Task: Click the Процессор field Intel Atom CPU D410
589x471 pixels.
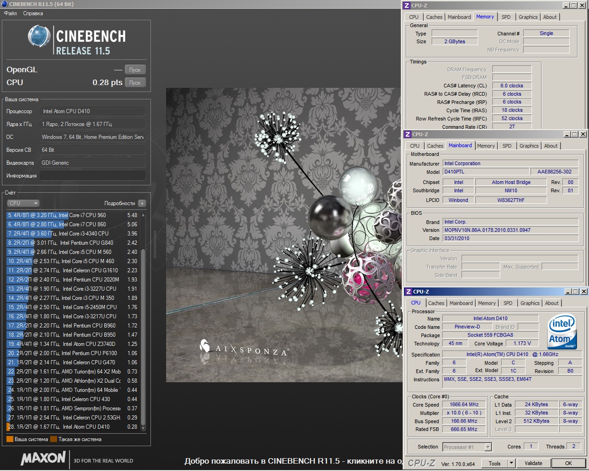Action: [x=92, y=111]
